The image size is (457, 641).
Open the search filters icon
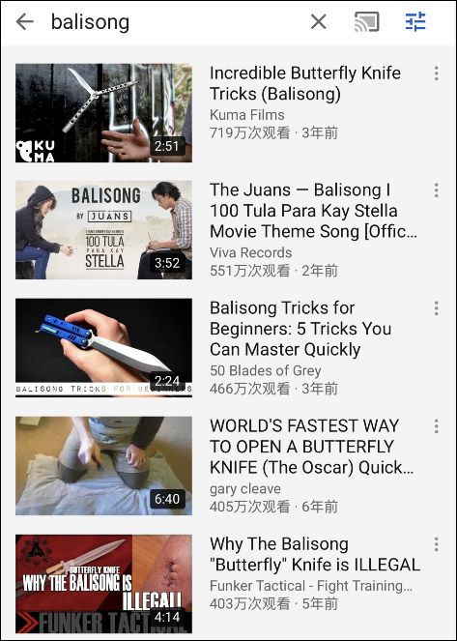[415, 21]
